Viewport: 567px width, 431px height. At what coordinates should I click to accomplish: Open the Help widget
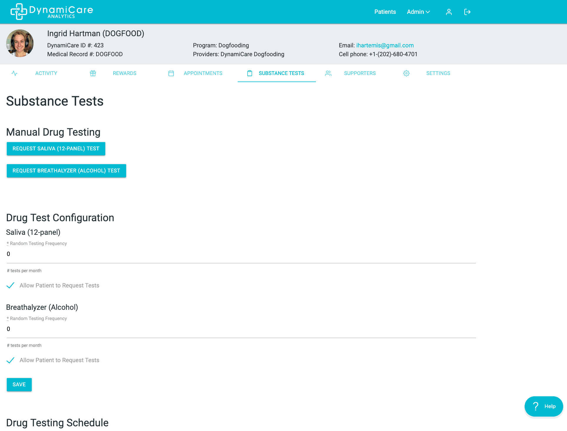click(544, 406)
